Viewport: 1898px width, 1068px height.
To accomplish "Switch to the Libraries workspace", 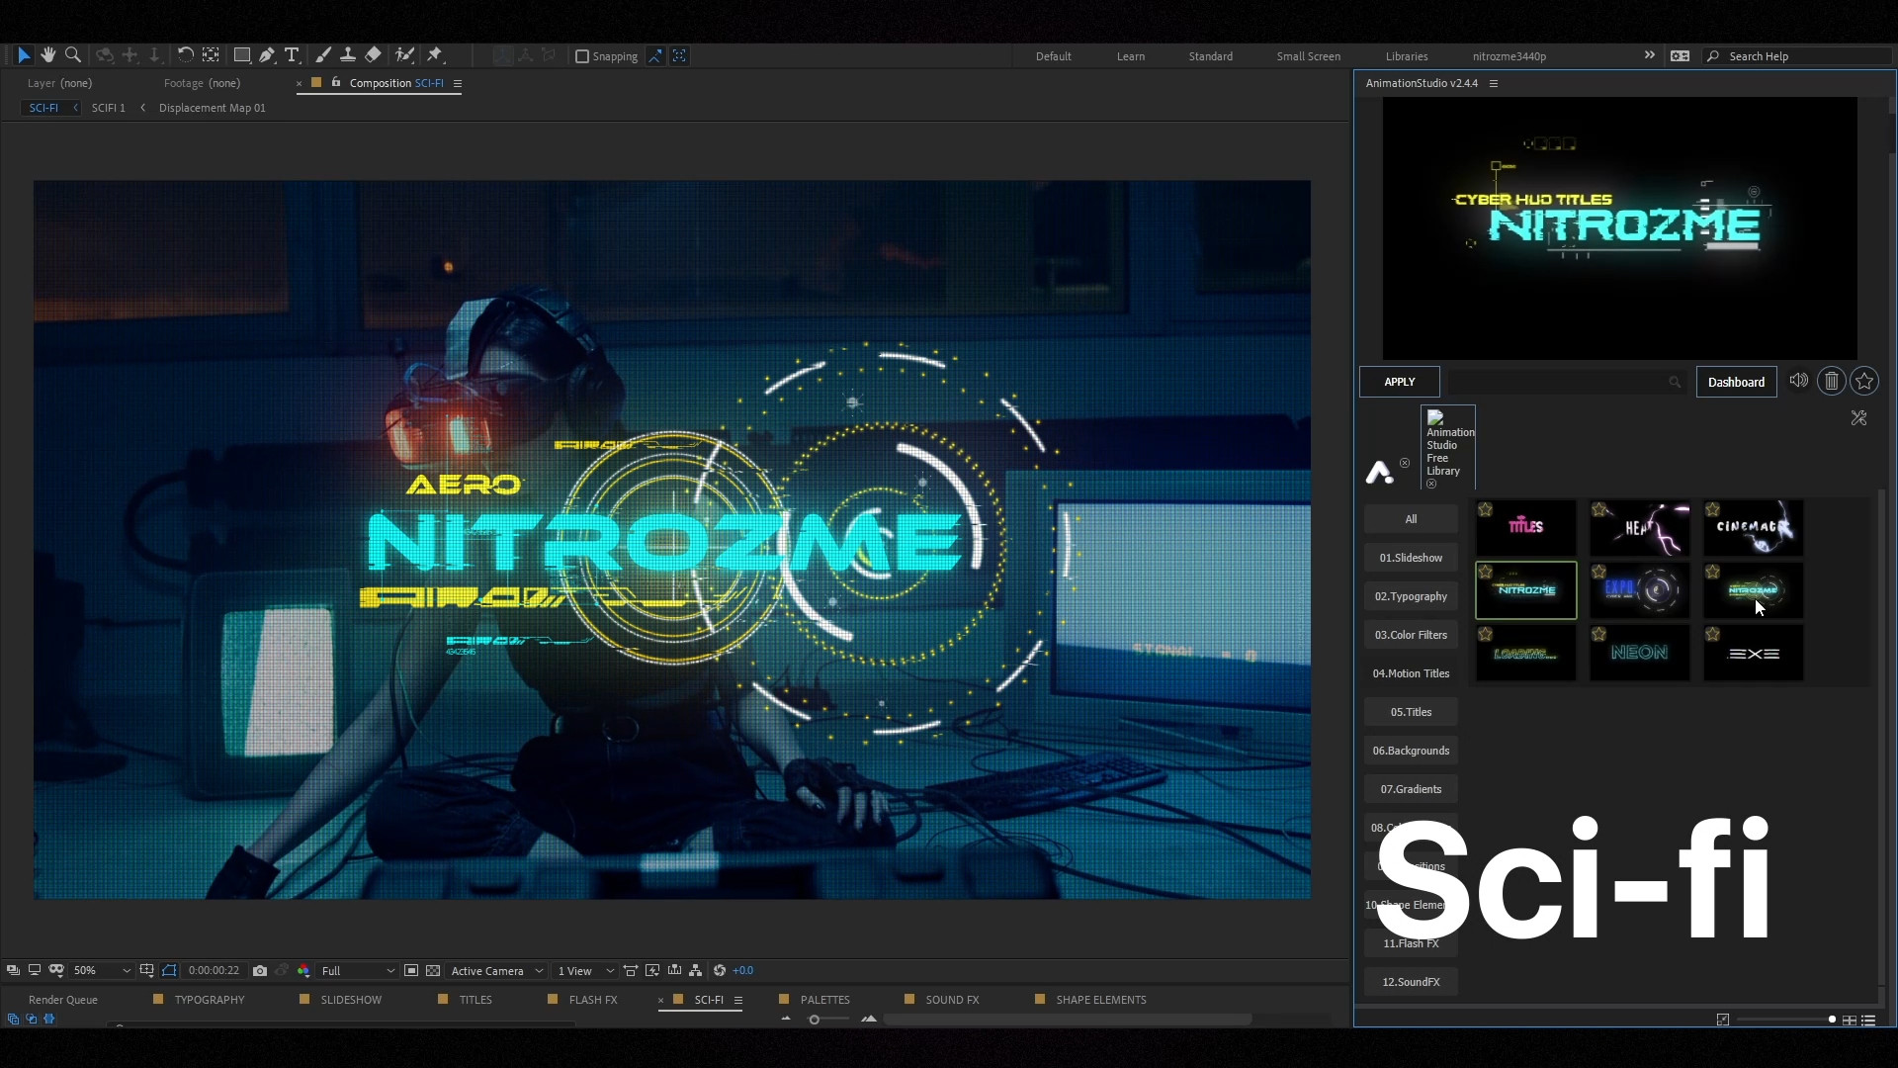I will [x=1406, y=56].
